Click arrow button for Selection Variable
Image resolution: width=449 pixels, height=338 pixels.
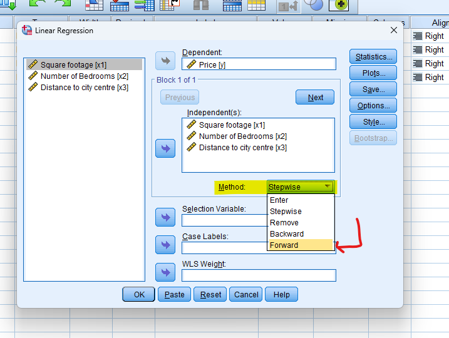coord(165,217)
